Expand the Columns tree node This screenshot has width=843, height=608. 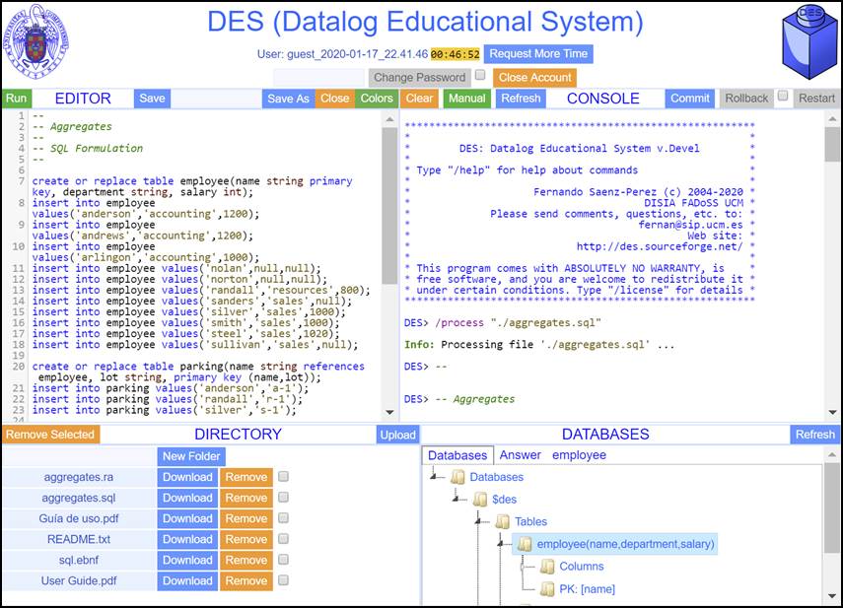[x=523, y=567]
